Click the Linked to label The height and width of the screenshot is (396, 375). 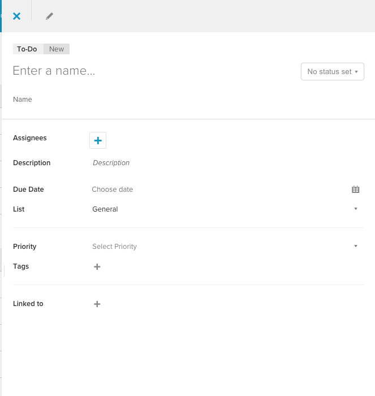pos(28,304)
